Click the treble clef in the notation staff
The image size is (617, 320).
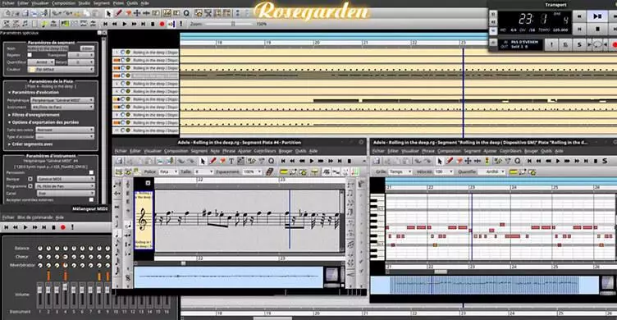coord(143,220)
